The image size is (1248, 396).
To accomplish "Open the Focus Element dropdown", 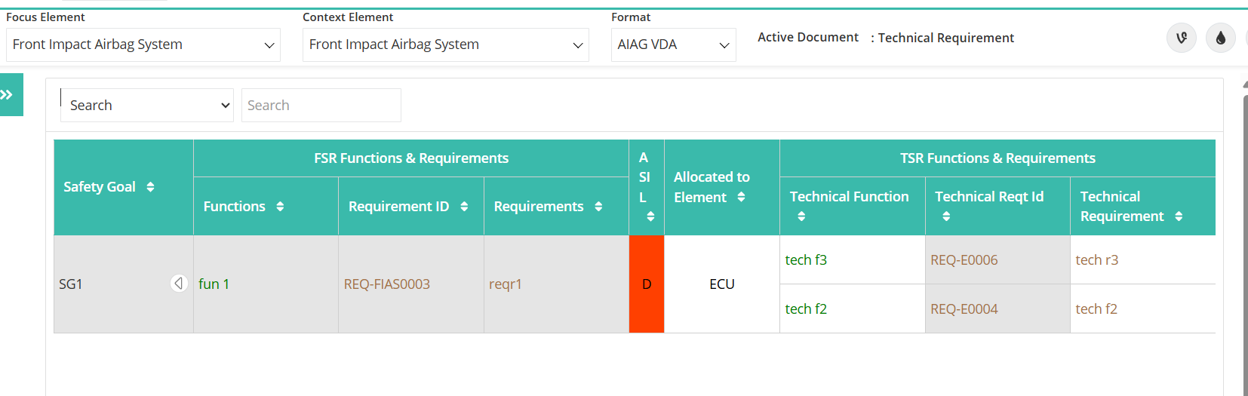I will pos(143,45).
